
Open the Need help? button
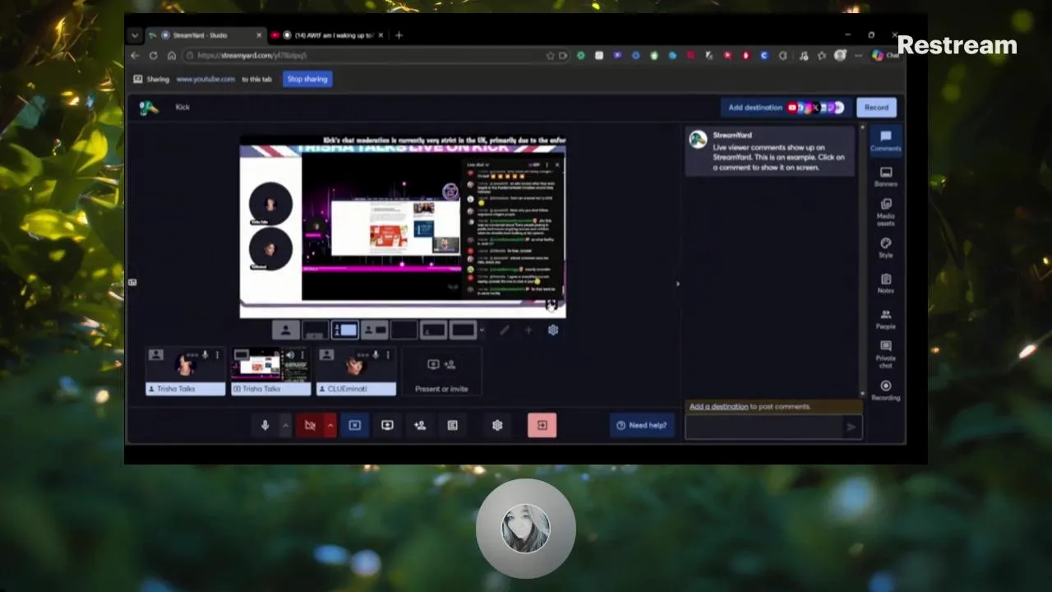[642, 425]
